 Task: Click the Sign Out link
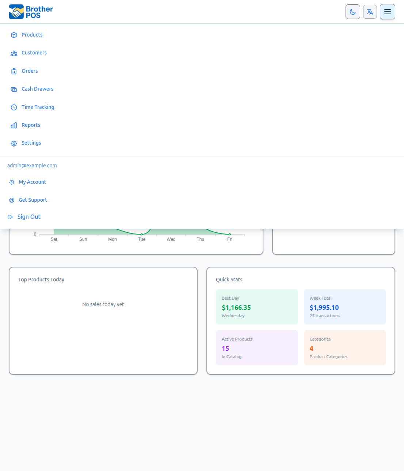click(x=29, y=217)
